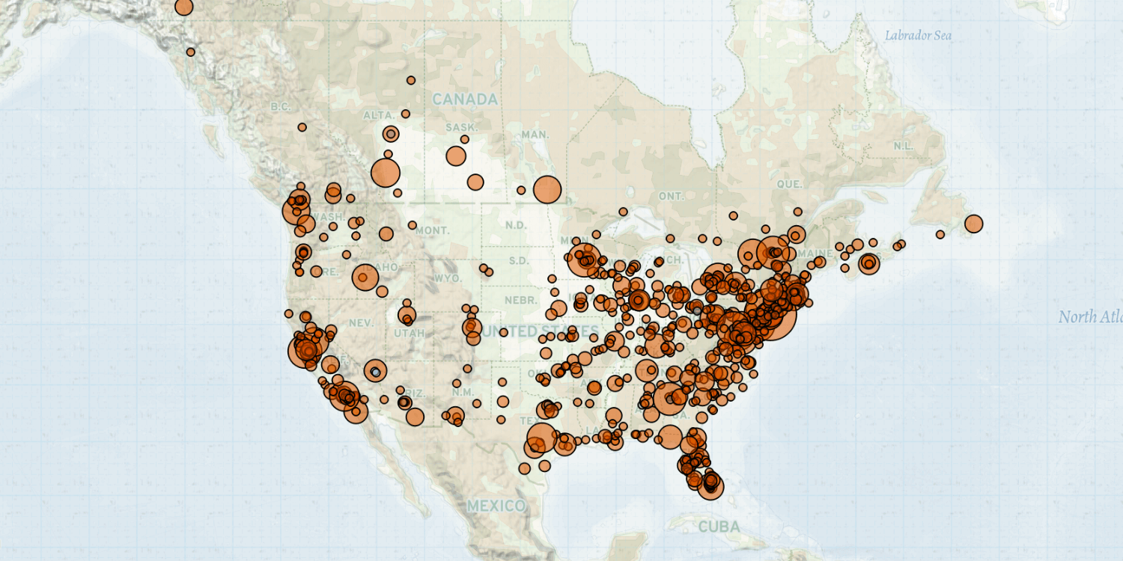Click the CANADA country label
Image resolution: width=1123 pixels, height=561 pixels.
[x=465, y=99]
